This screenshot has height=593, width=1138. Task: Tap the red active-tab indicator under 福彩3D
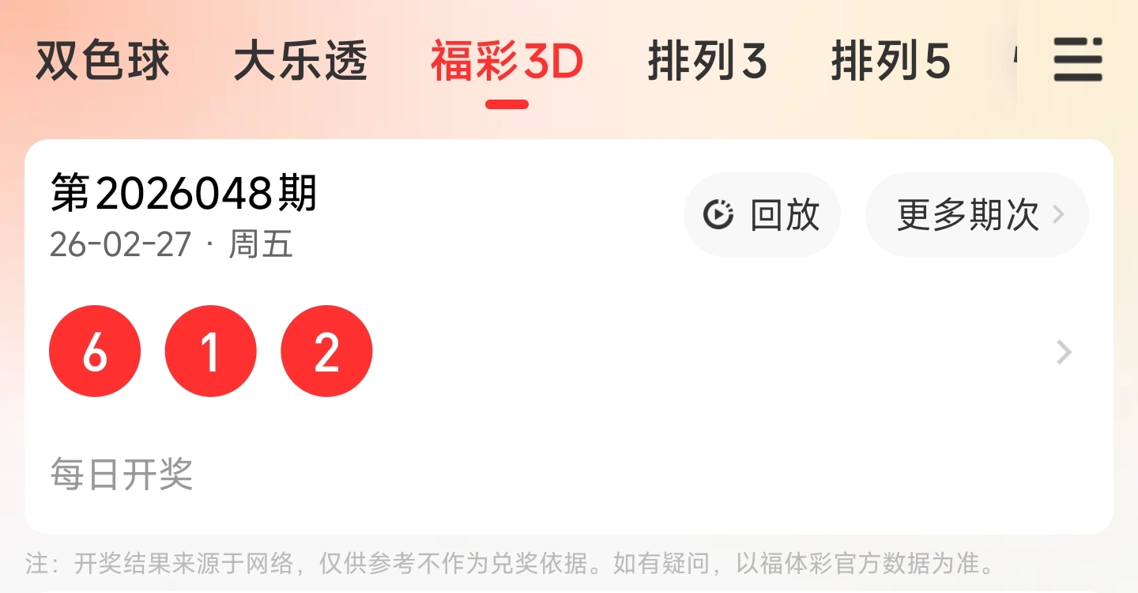pos(507,104)
